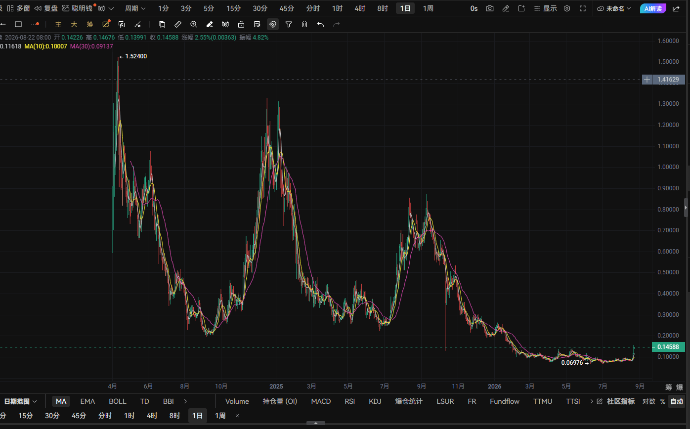Image resolution: width=690 pixels, height=429 pixels.
Task: Open more drawing tools ellipsis
Action: click(x=35, y=24)
